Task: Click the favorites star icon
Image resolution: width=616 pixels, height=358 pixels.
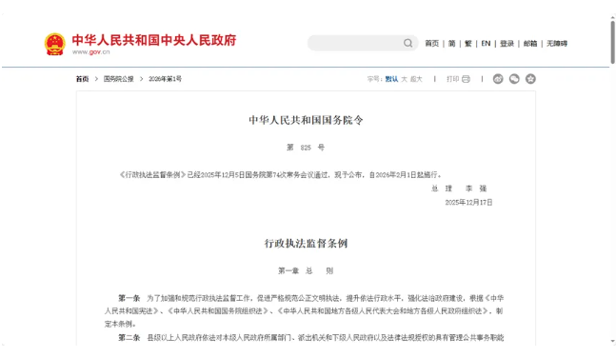Action: (530, 79)
